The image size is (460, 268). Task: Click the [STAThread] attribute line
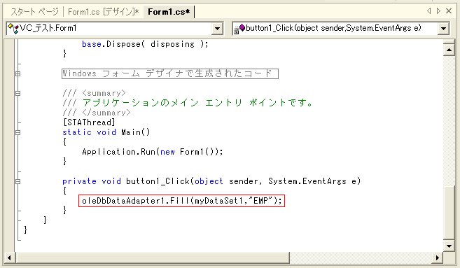89,122
